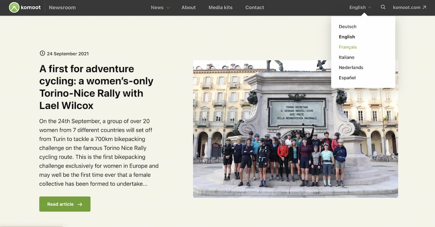Select Nederlands from the language list
The height and width of the screenshot is (227, 435).
(351, 67)
